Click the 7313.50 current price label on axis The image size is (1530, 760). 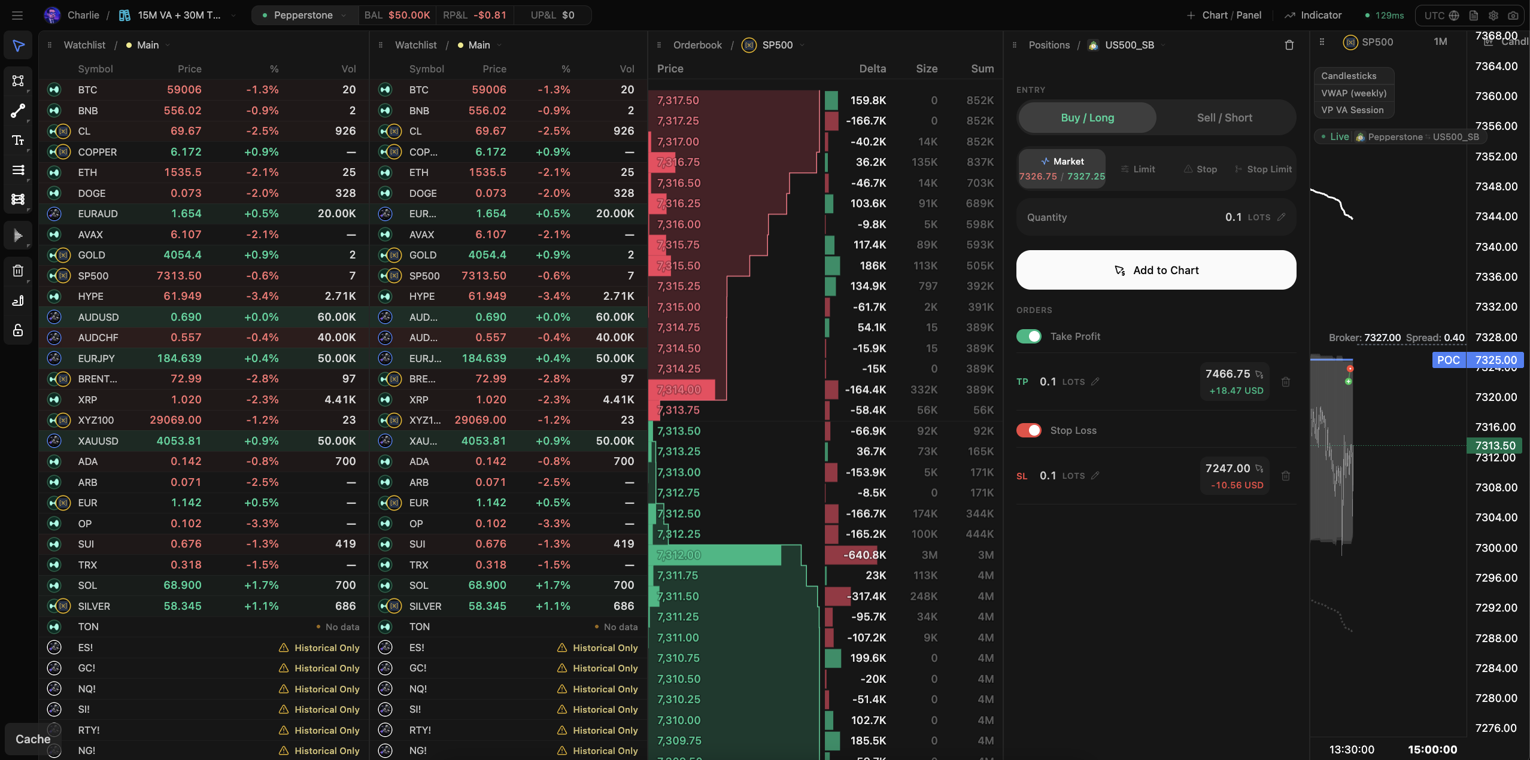tap(1495, 446)
